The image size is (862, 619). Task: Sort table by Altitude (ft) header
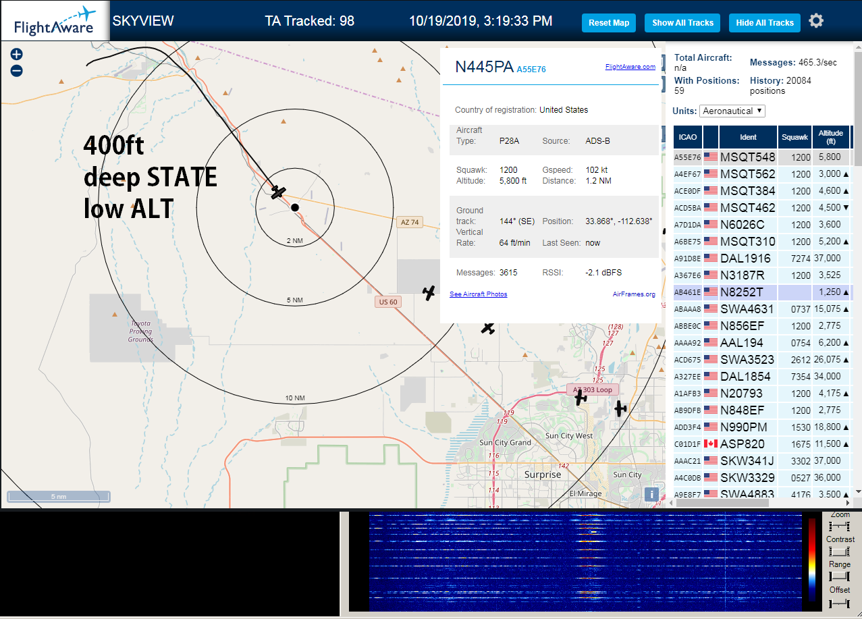click(831, 137)
